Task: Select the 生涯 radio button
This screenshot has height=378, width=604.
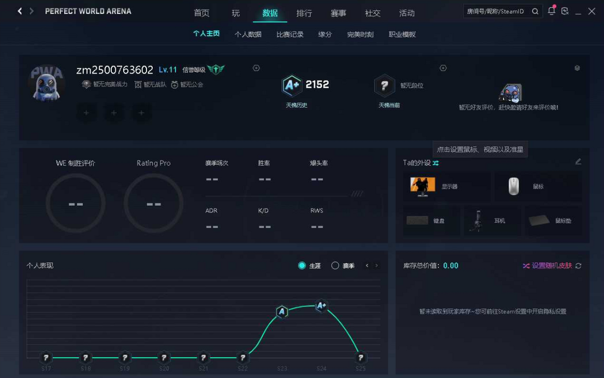Action: (x=302, y=266)
